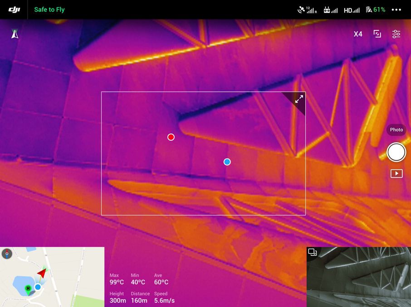
Task: Select the red max temperature point
Action: point(171,137)
